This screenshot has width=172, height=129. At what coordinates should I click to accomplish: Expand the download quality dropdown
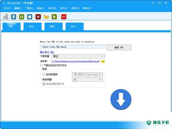(78, 56)
